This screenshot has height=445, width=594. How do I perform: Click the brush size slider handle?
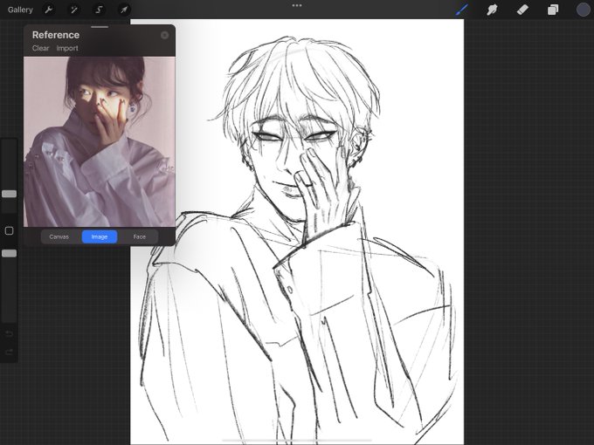[x=9, y=194]
